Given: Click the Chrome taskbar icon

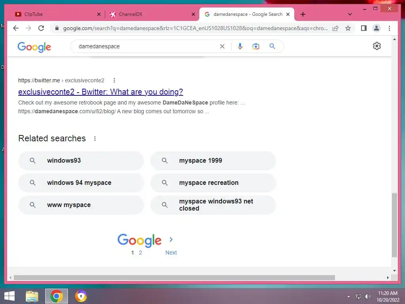Looking at the screenshot, I should pos(57,296).
